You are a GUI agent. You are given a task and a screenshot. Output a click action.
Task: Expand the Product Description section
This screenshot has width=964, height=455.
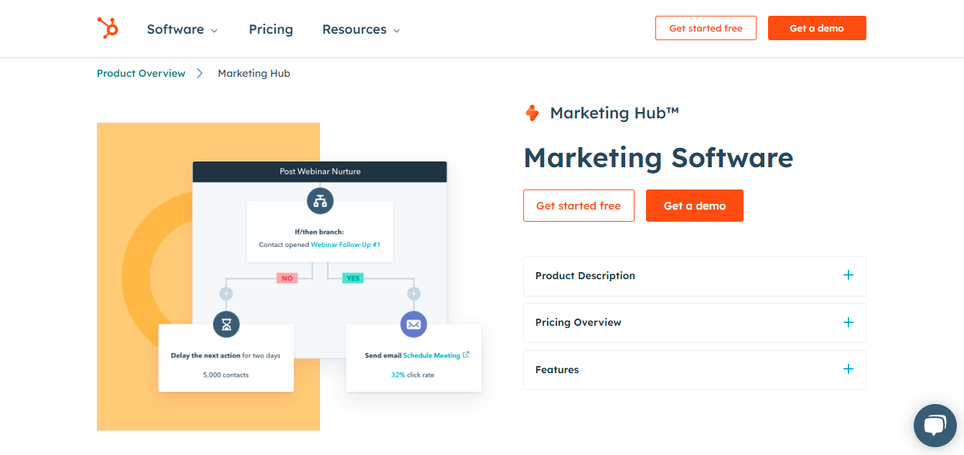point(695,276)
